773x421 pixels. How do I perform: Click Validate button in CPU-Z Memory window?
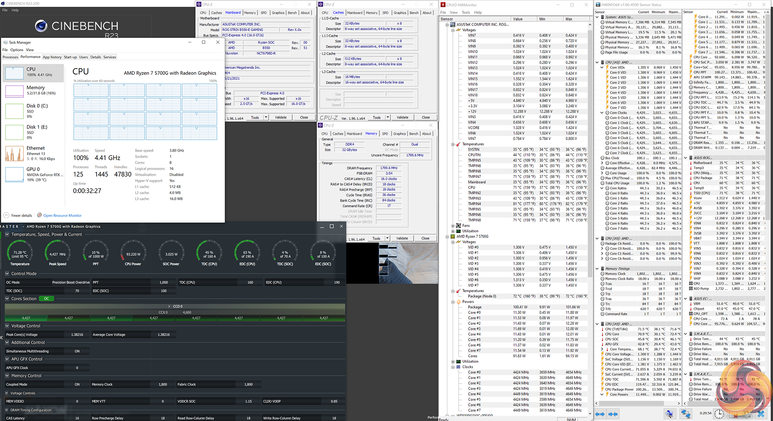(402, 238)
